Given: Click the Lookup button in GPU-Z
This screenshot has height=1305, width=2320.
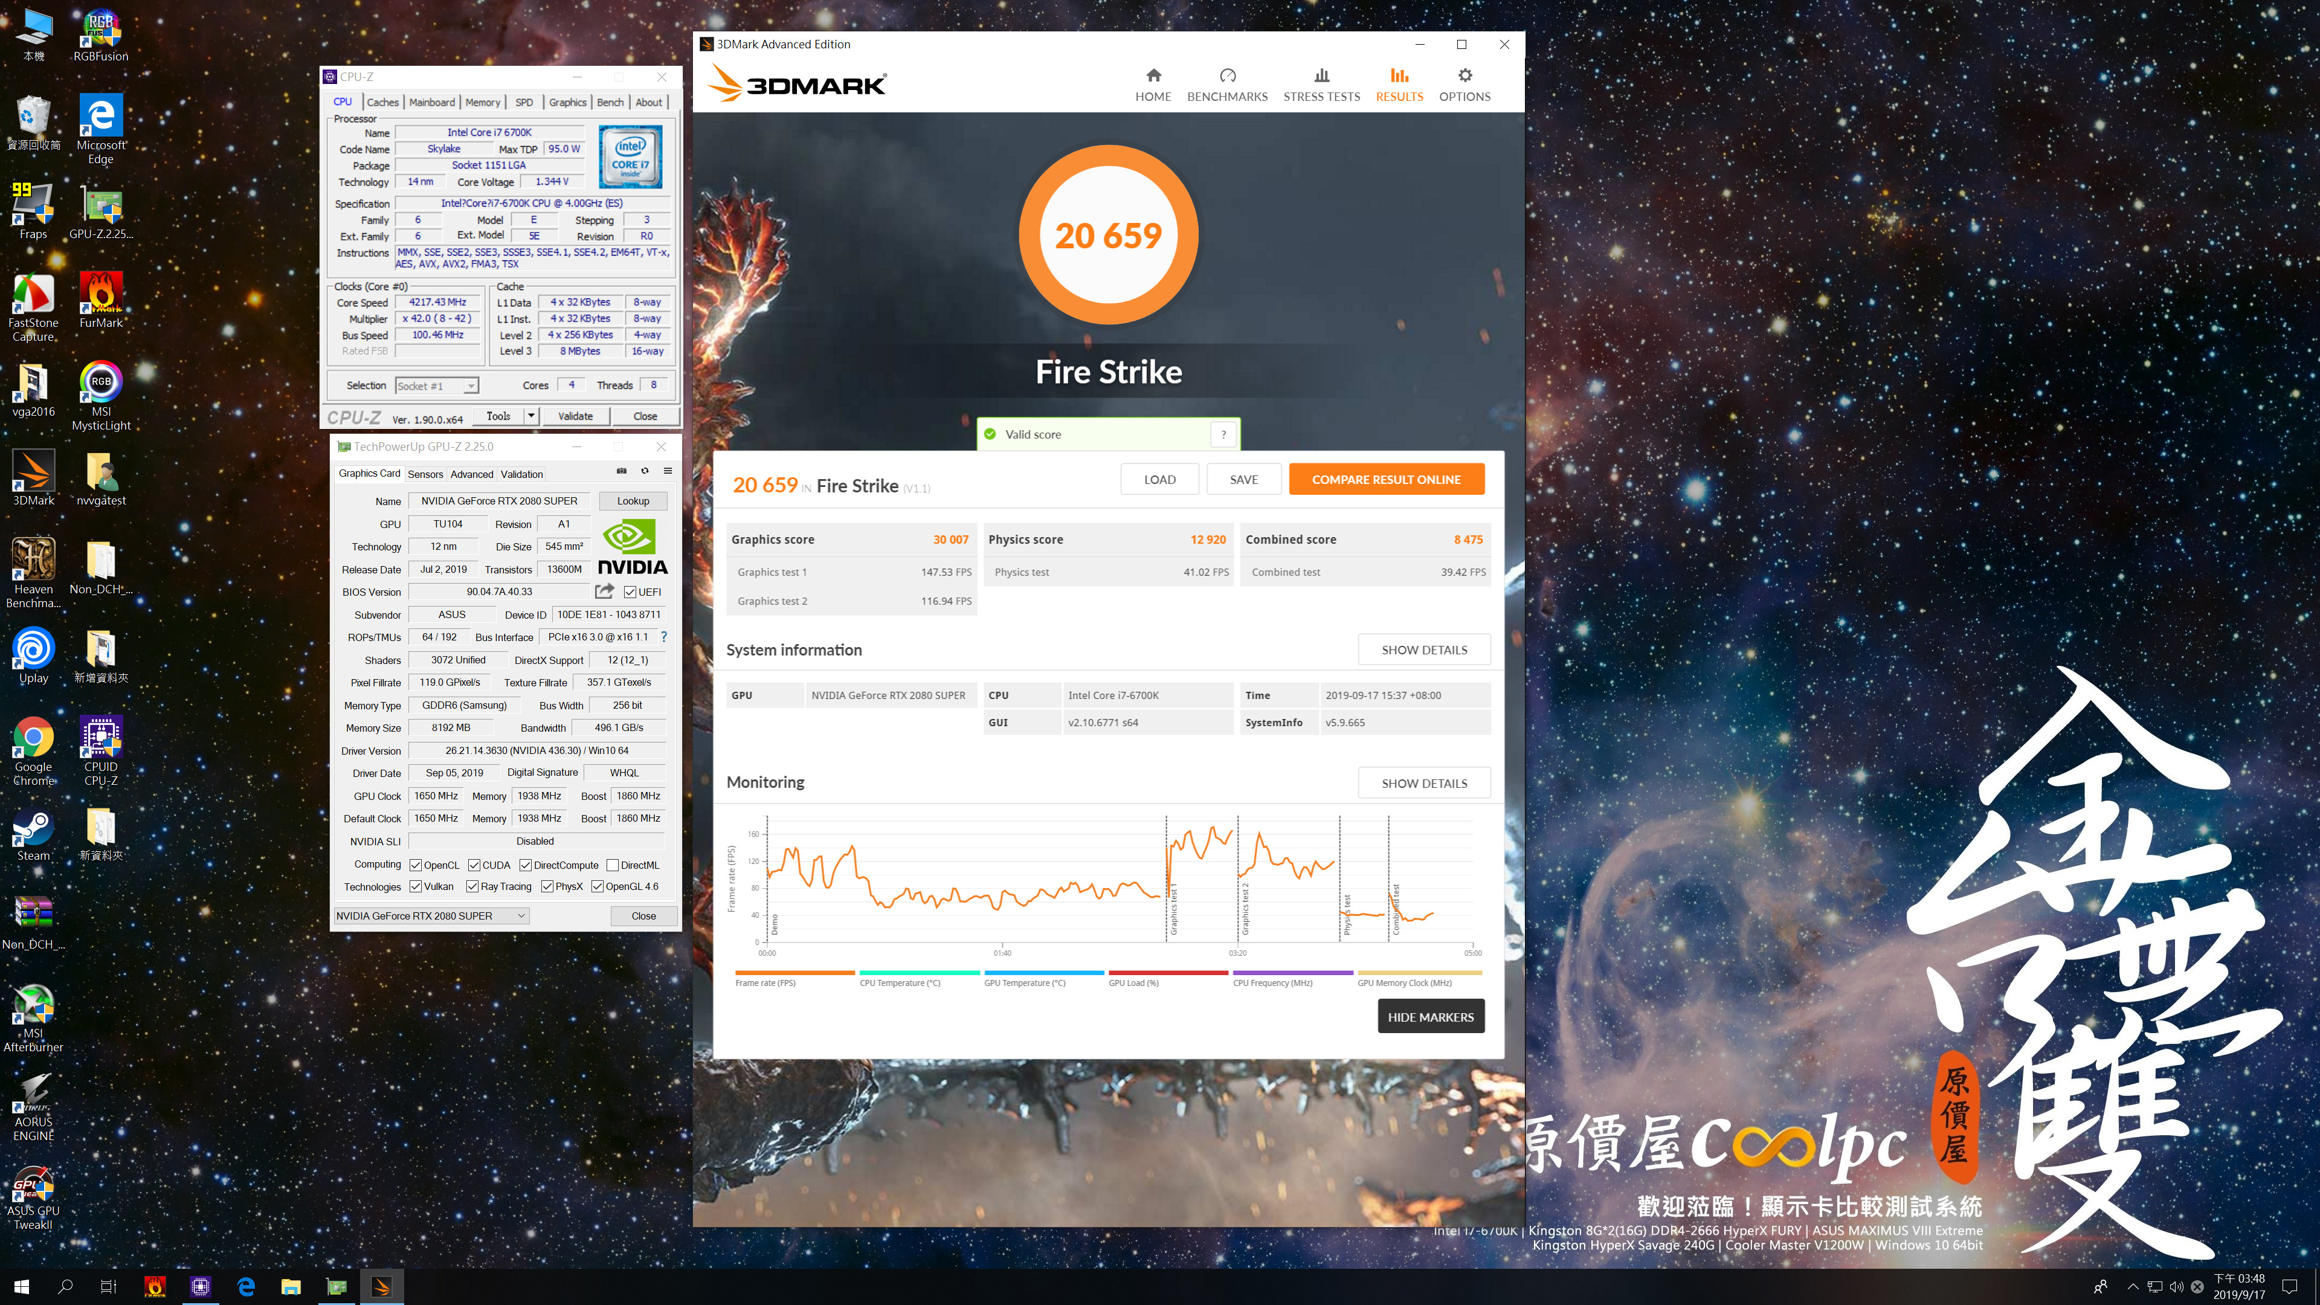Looking at the screenshot, I should [x=632, y=501].
